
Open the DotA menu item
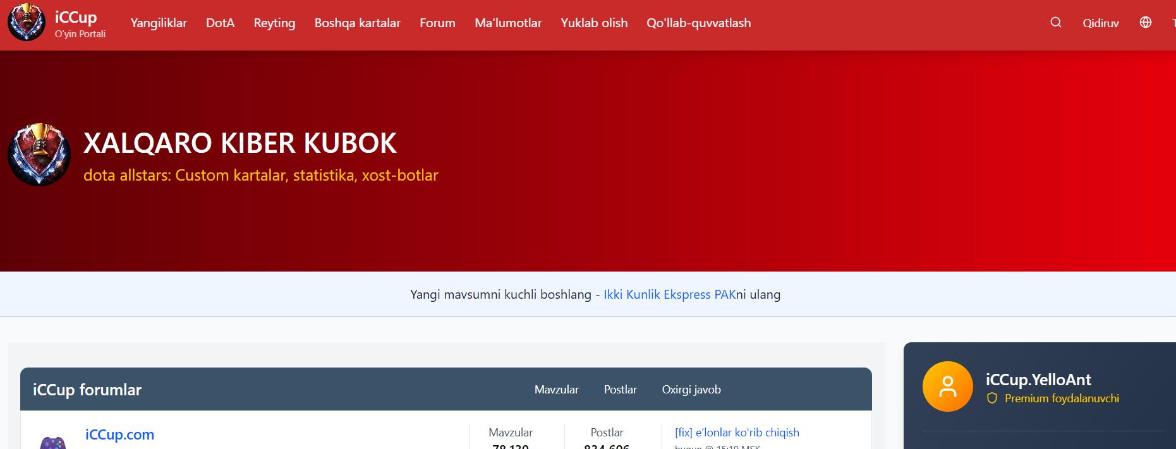[221, 23]
